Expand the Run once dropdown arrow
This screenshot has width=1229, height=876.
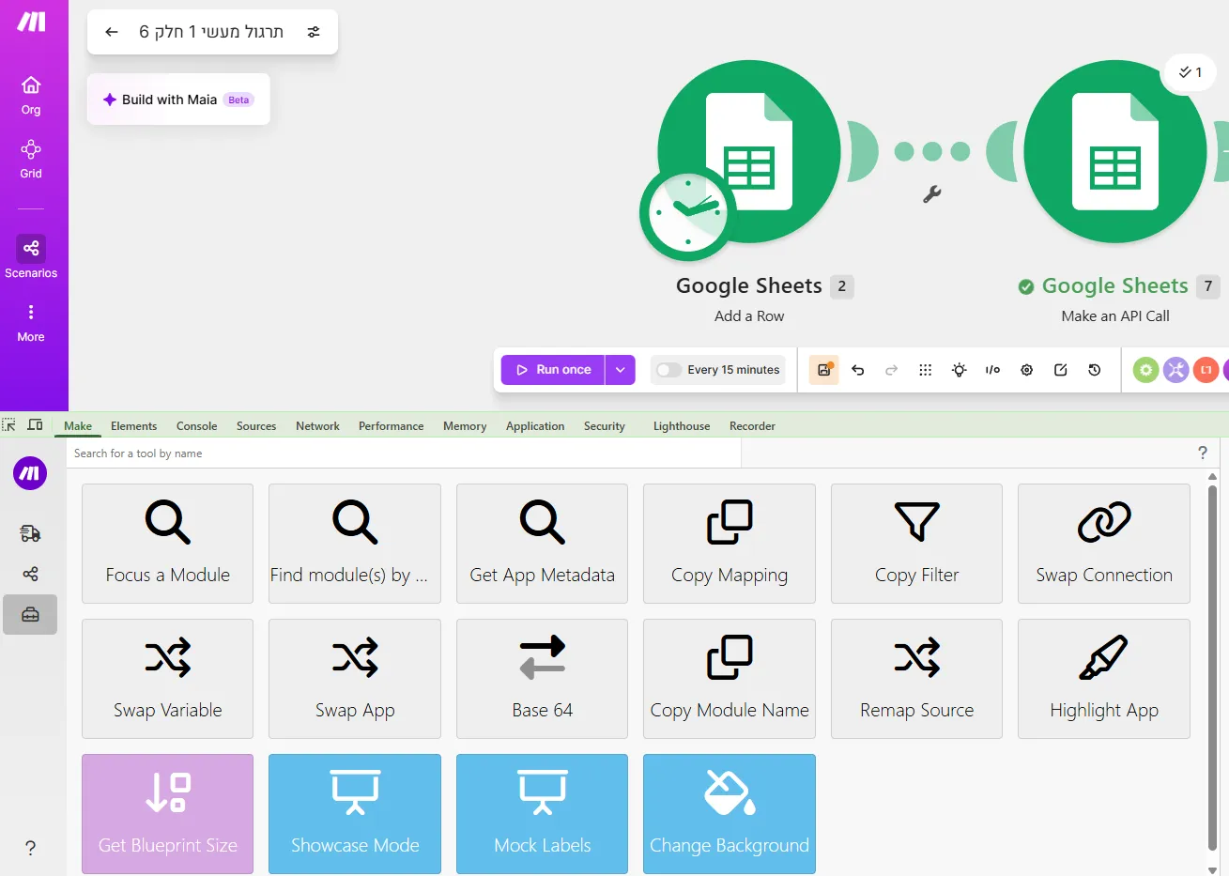[621, 370]
